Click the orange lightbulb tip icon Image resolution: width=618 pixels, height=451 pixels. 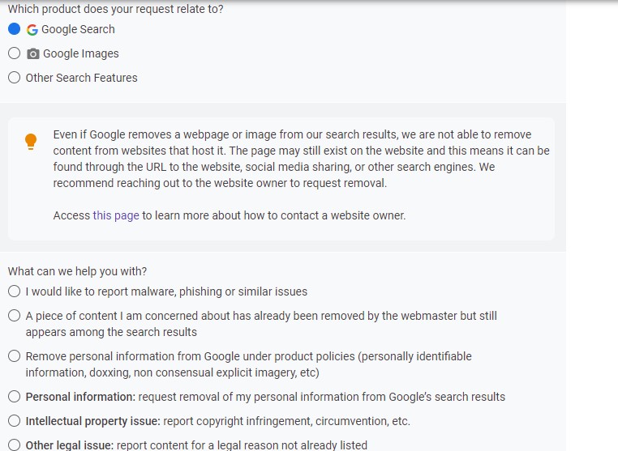[x=31, y=142]
